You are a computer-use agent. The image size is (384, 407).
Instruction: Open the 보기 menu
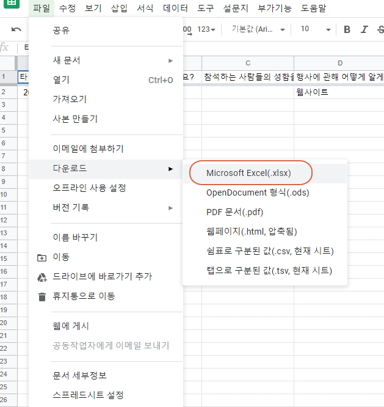coord(93,9)
